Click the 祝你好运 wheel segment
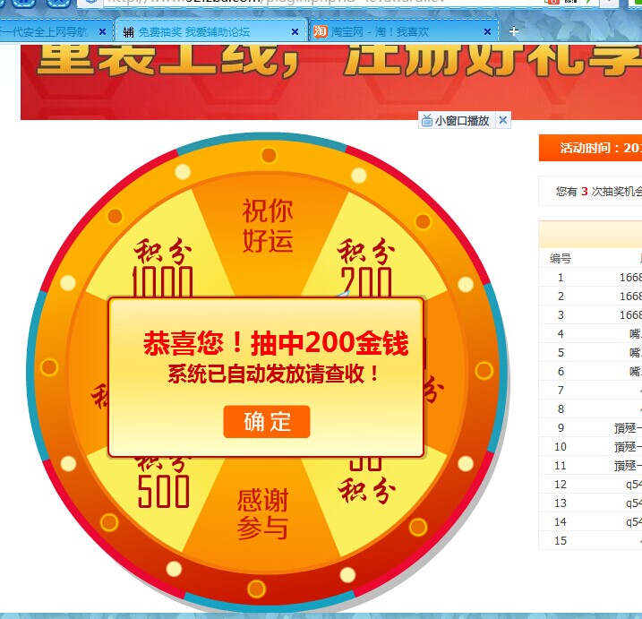Viewport: 642px width, 619px height. [268, 226]
